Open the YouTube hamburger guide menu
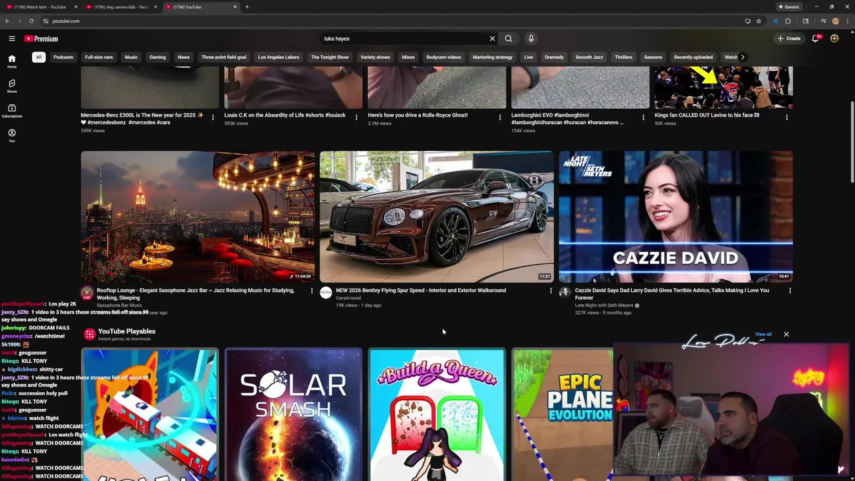The height and width of the screenshot is (481, 855). click(x=11, y=39)
